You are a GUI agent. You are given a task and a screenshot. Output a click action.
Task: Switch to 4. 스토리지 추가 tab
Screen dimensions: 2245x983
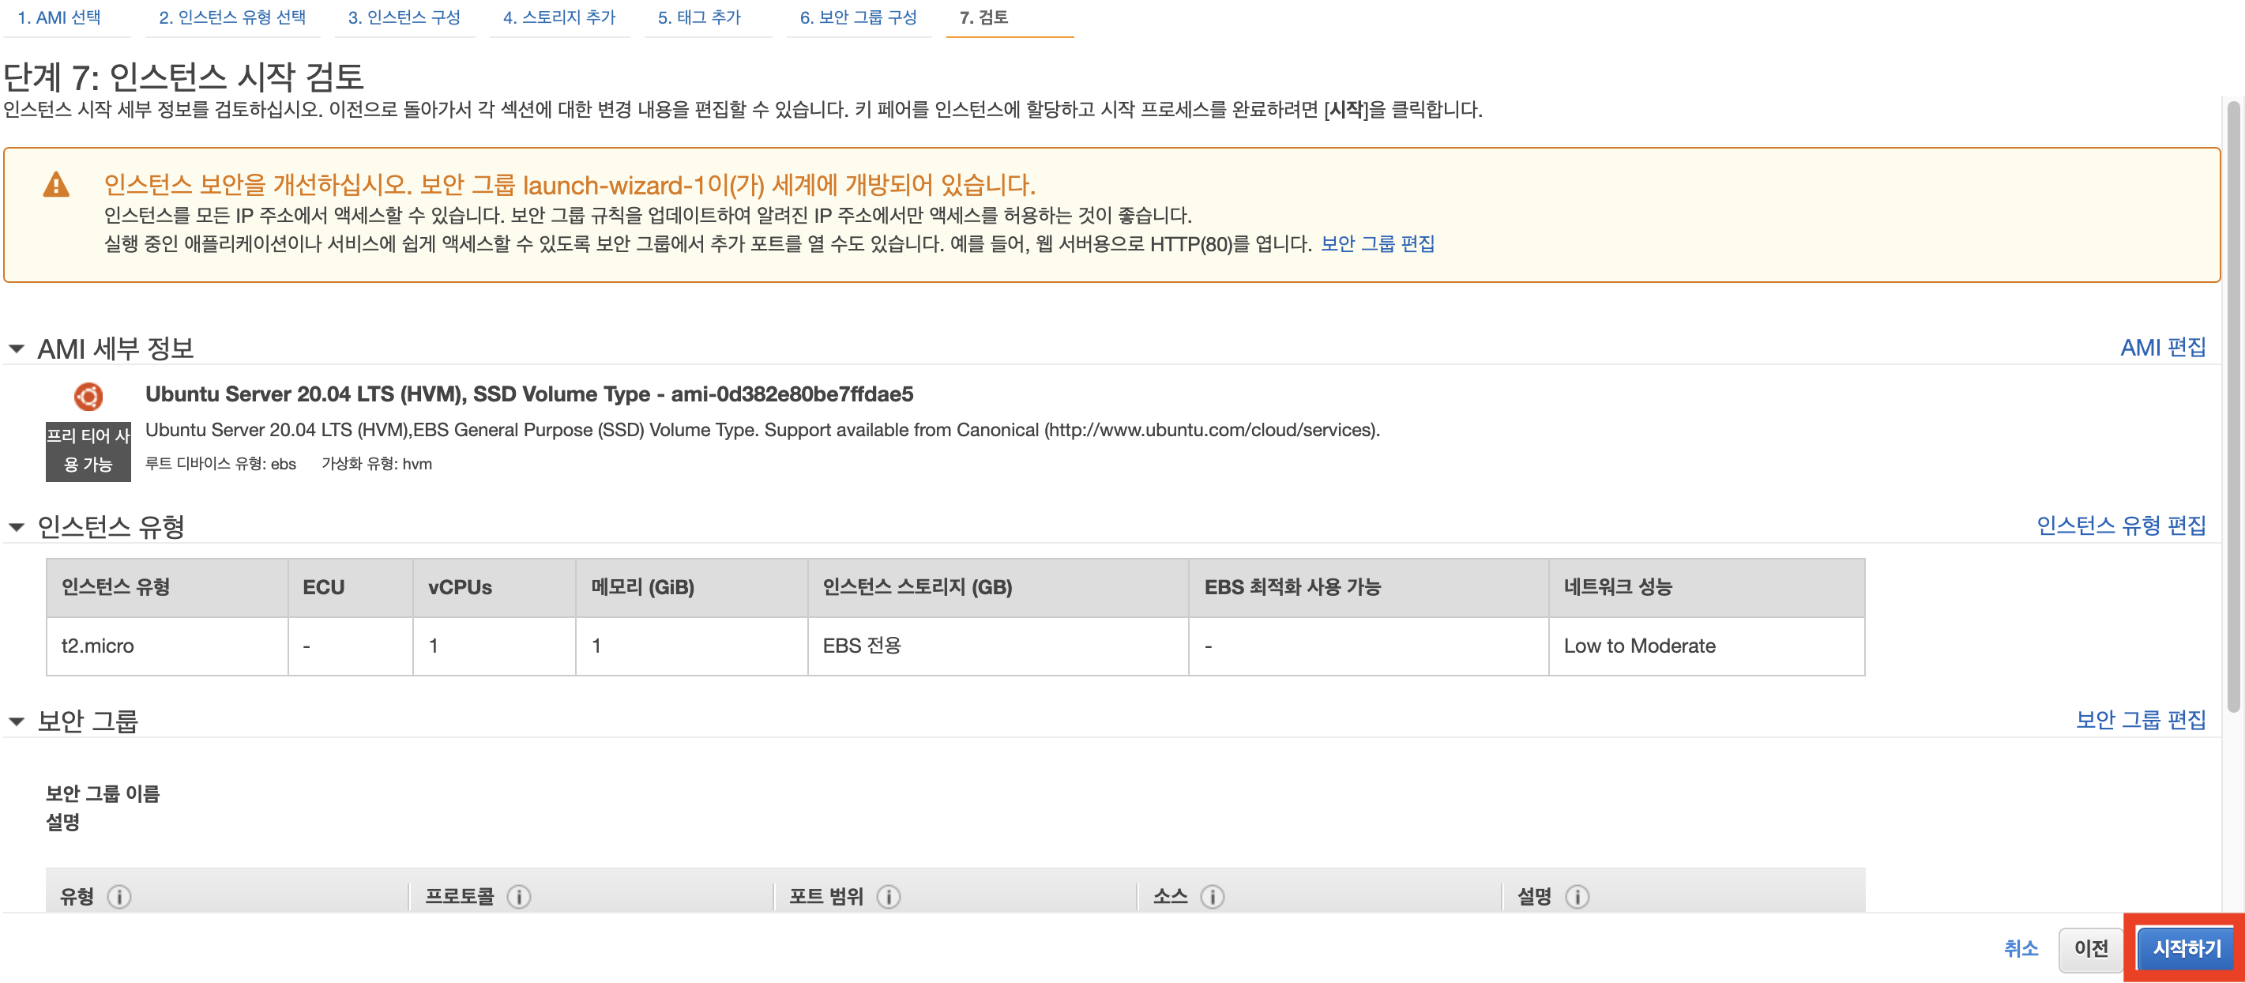(x=558, y=17)
